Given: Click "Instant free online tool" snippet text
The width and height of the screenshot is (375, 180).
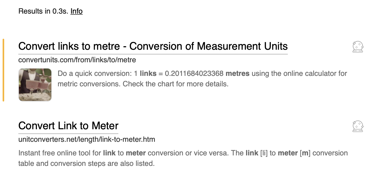Looking at the screenshot, I should click(59, 153).
